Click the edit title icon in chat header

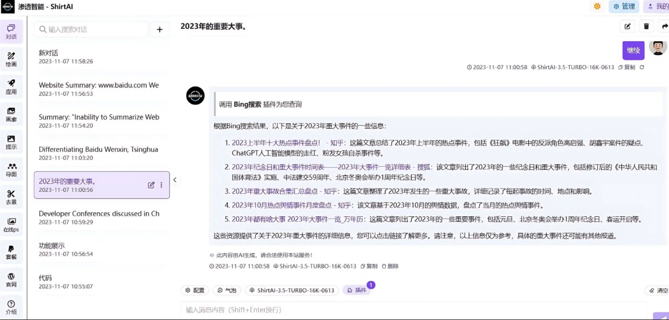pyautogui.click(x=627, y=26)
